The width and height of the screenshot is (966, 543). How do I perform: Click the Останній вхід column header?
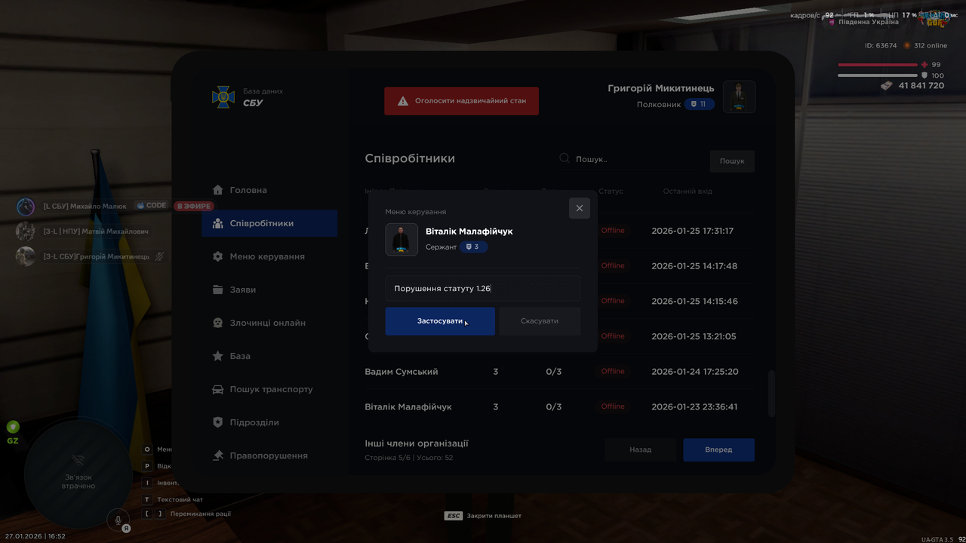tap(688, 192)
